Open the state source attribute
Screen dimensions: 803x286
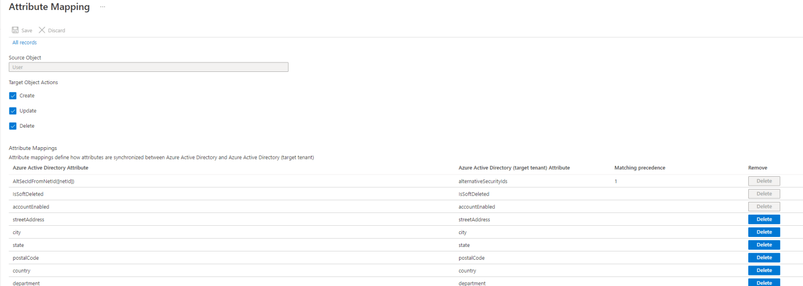(18, 245)
